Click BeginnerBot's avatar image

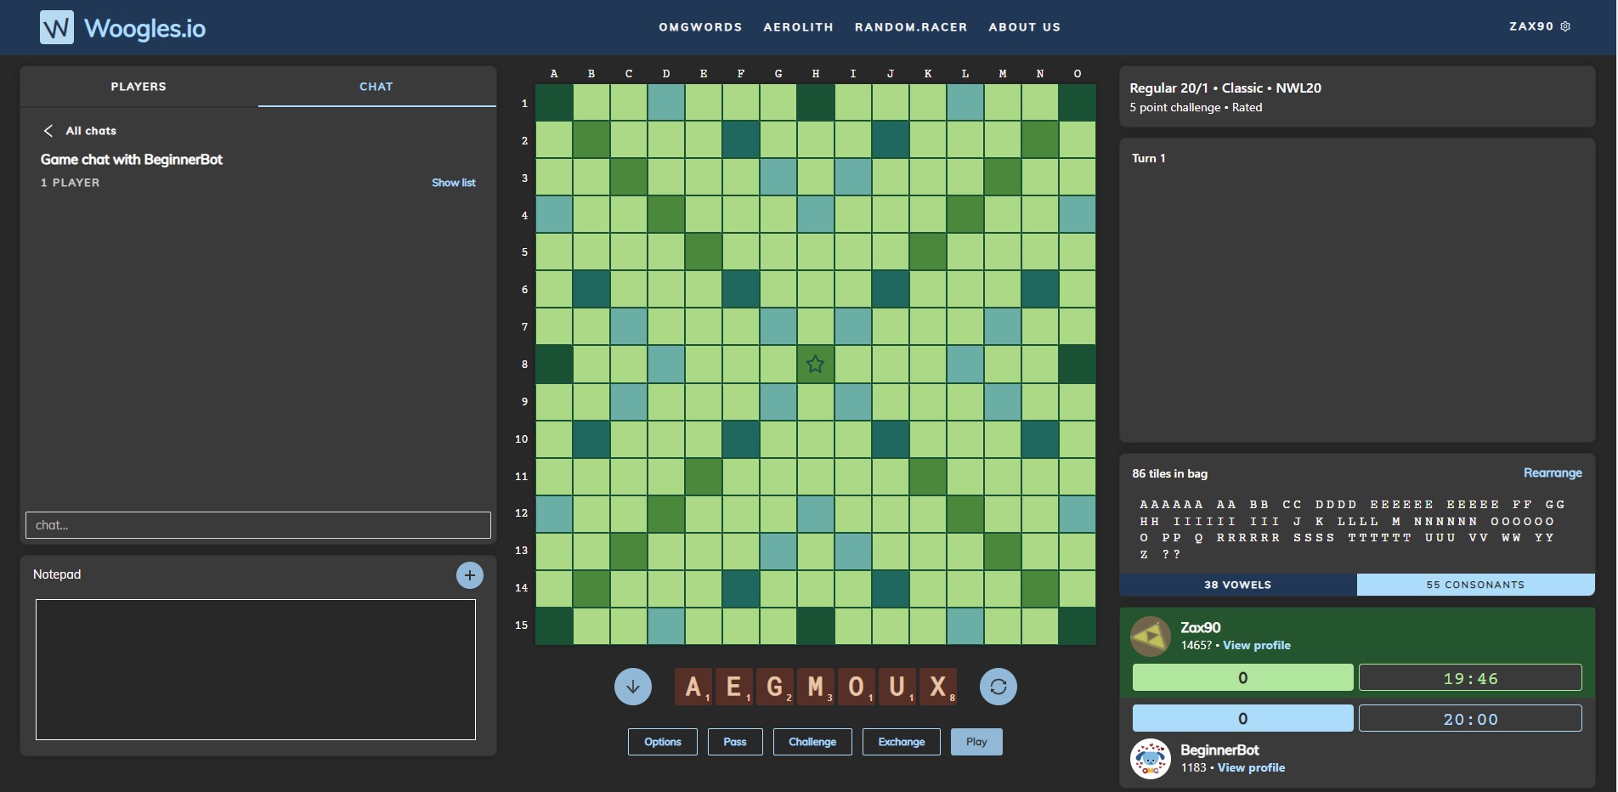[x=1150, y=758]
